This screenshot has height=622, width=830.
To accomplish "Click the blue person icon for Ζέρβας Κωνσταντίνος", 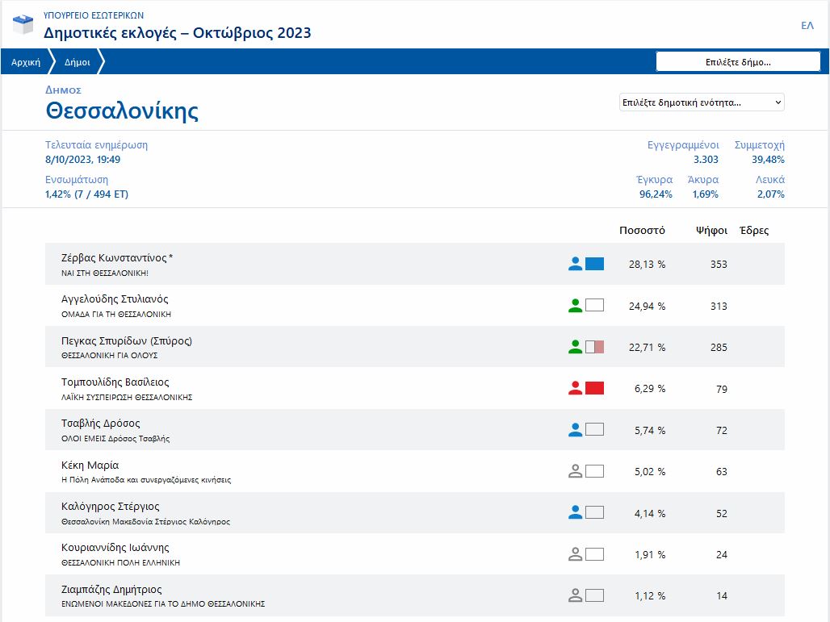I will point(575,264).
